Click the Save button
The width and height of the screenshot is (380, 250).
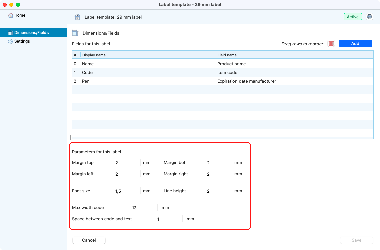(357, 240)
